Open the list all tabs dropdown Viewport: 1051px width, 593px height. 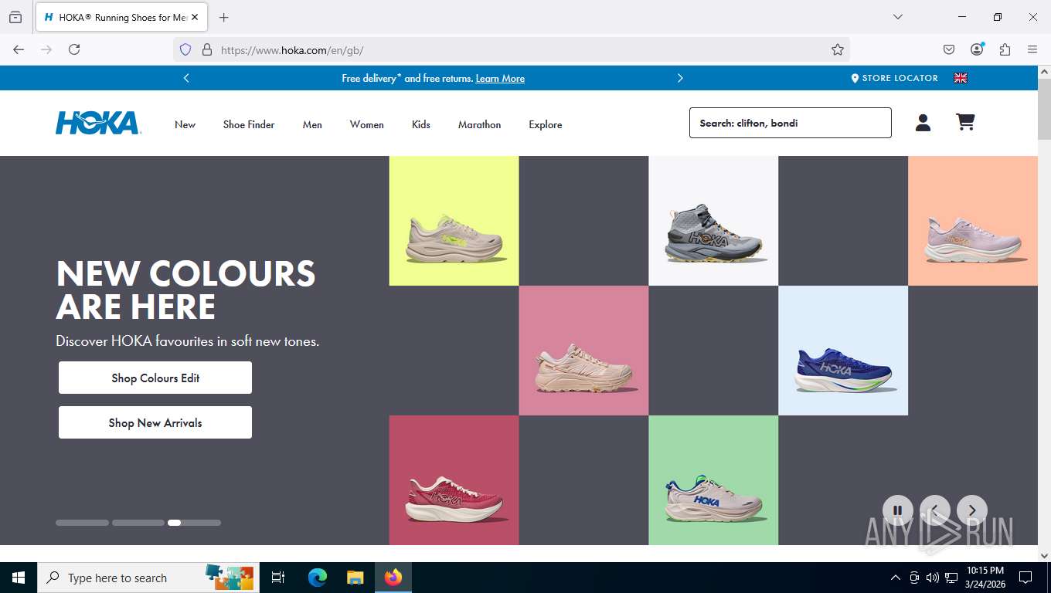tap(898, 17)
